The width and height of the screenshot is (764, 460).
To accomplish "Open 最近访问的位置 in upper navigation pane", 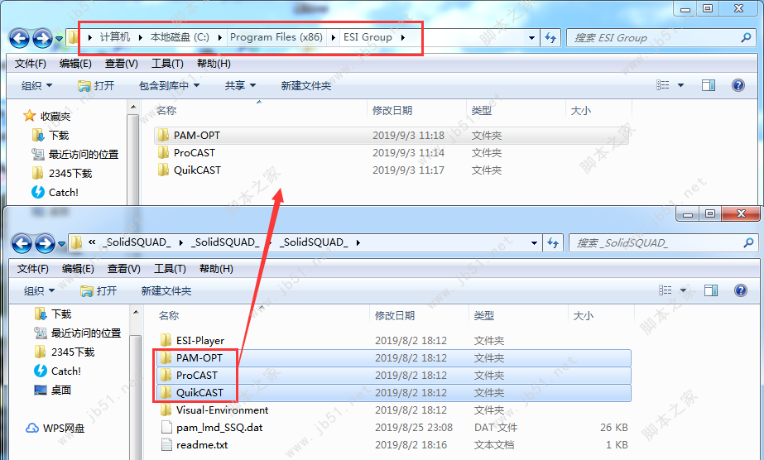I will [x=75, y=154].
